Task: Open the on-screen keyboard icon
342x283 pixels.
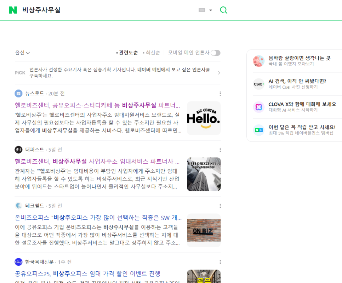Action: pos(202,10)
